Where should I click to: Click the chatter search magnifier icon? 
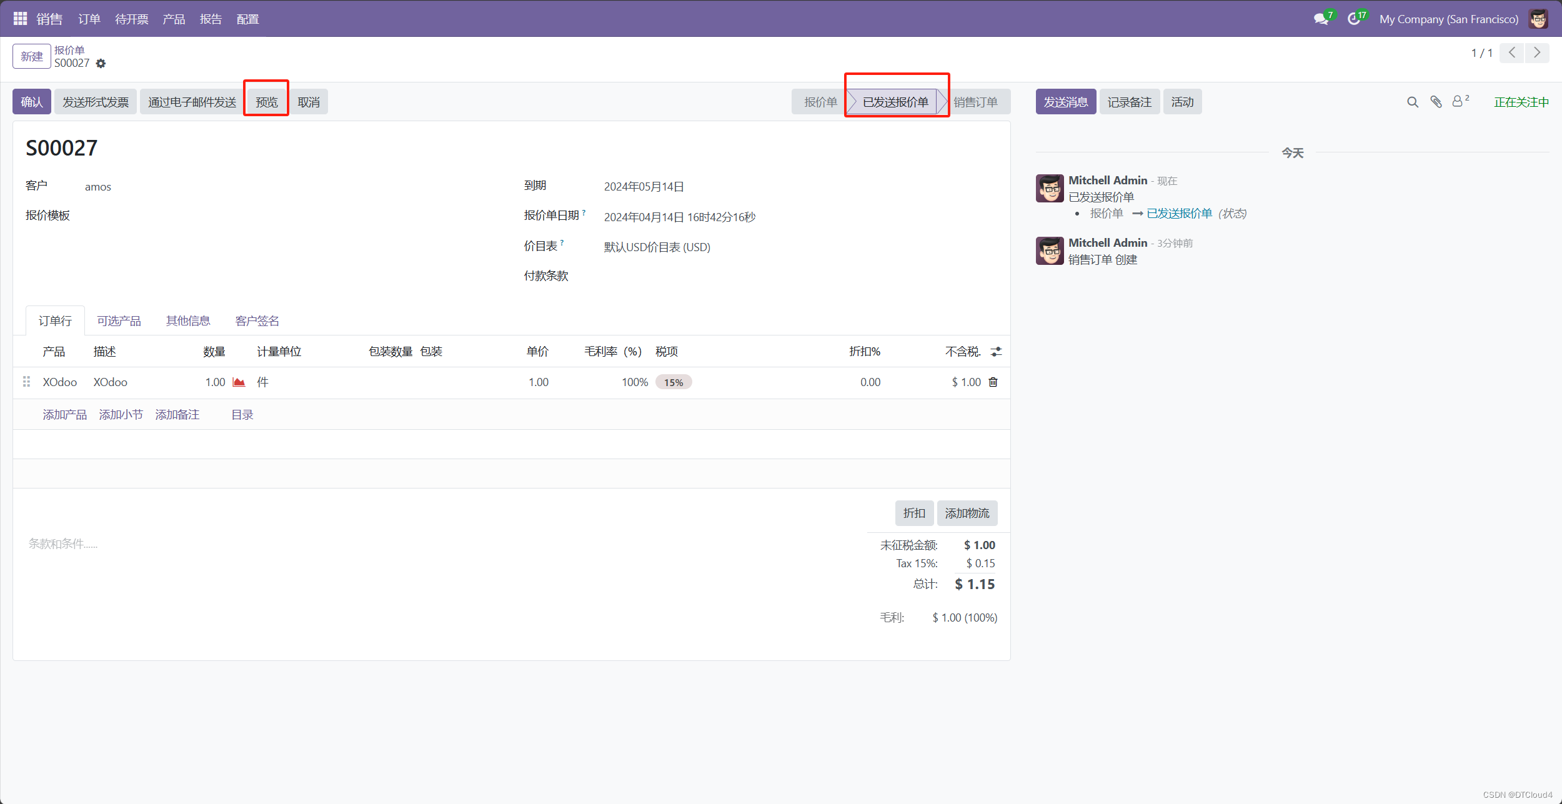click(x=1412, y=102)
